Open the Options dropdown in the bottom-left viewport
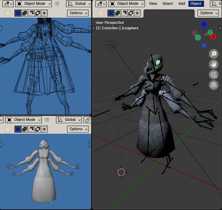This screenshot has width=222, height=210. point(78,129)
